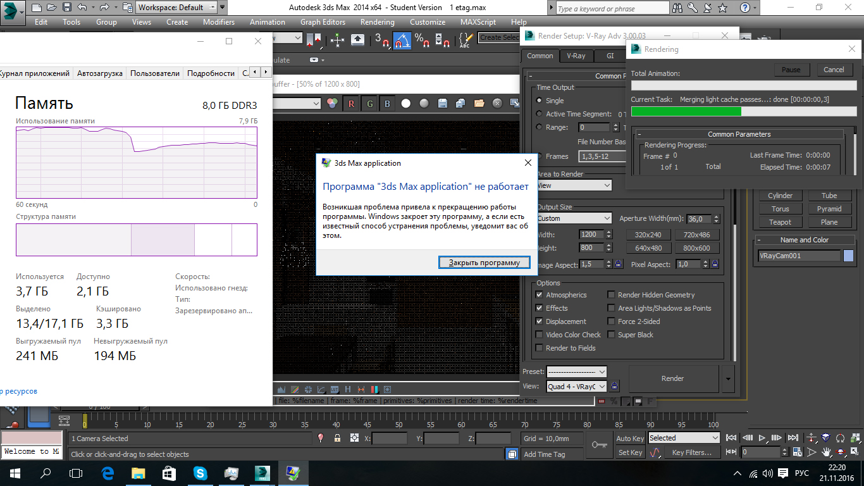Viewport: 864px width, 486px height.
Task: Open Key Mode filter key icon
Action: 598,445
